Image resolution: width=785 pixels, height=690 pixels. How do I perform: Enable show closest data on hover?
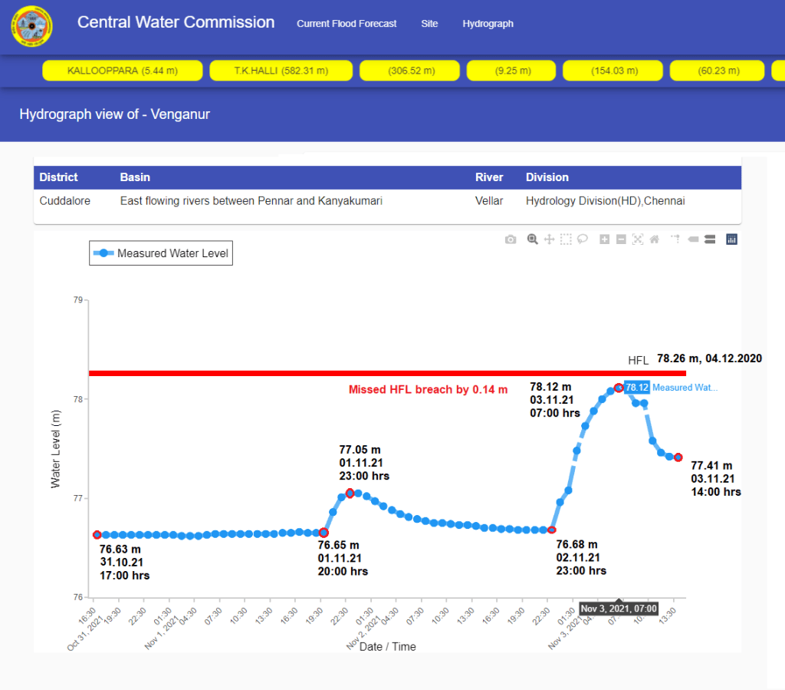tap(693, 239)
